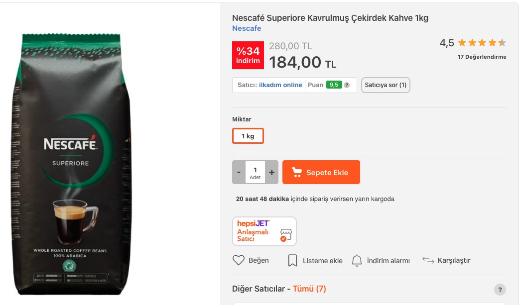Open the Nescafe brand link
525x305 pixels.
pyautogui.click(x=247, y=28)
